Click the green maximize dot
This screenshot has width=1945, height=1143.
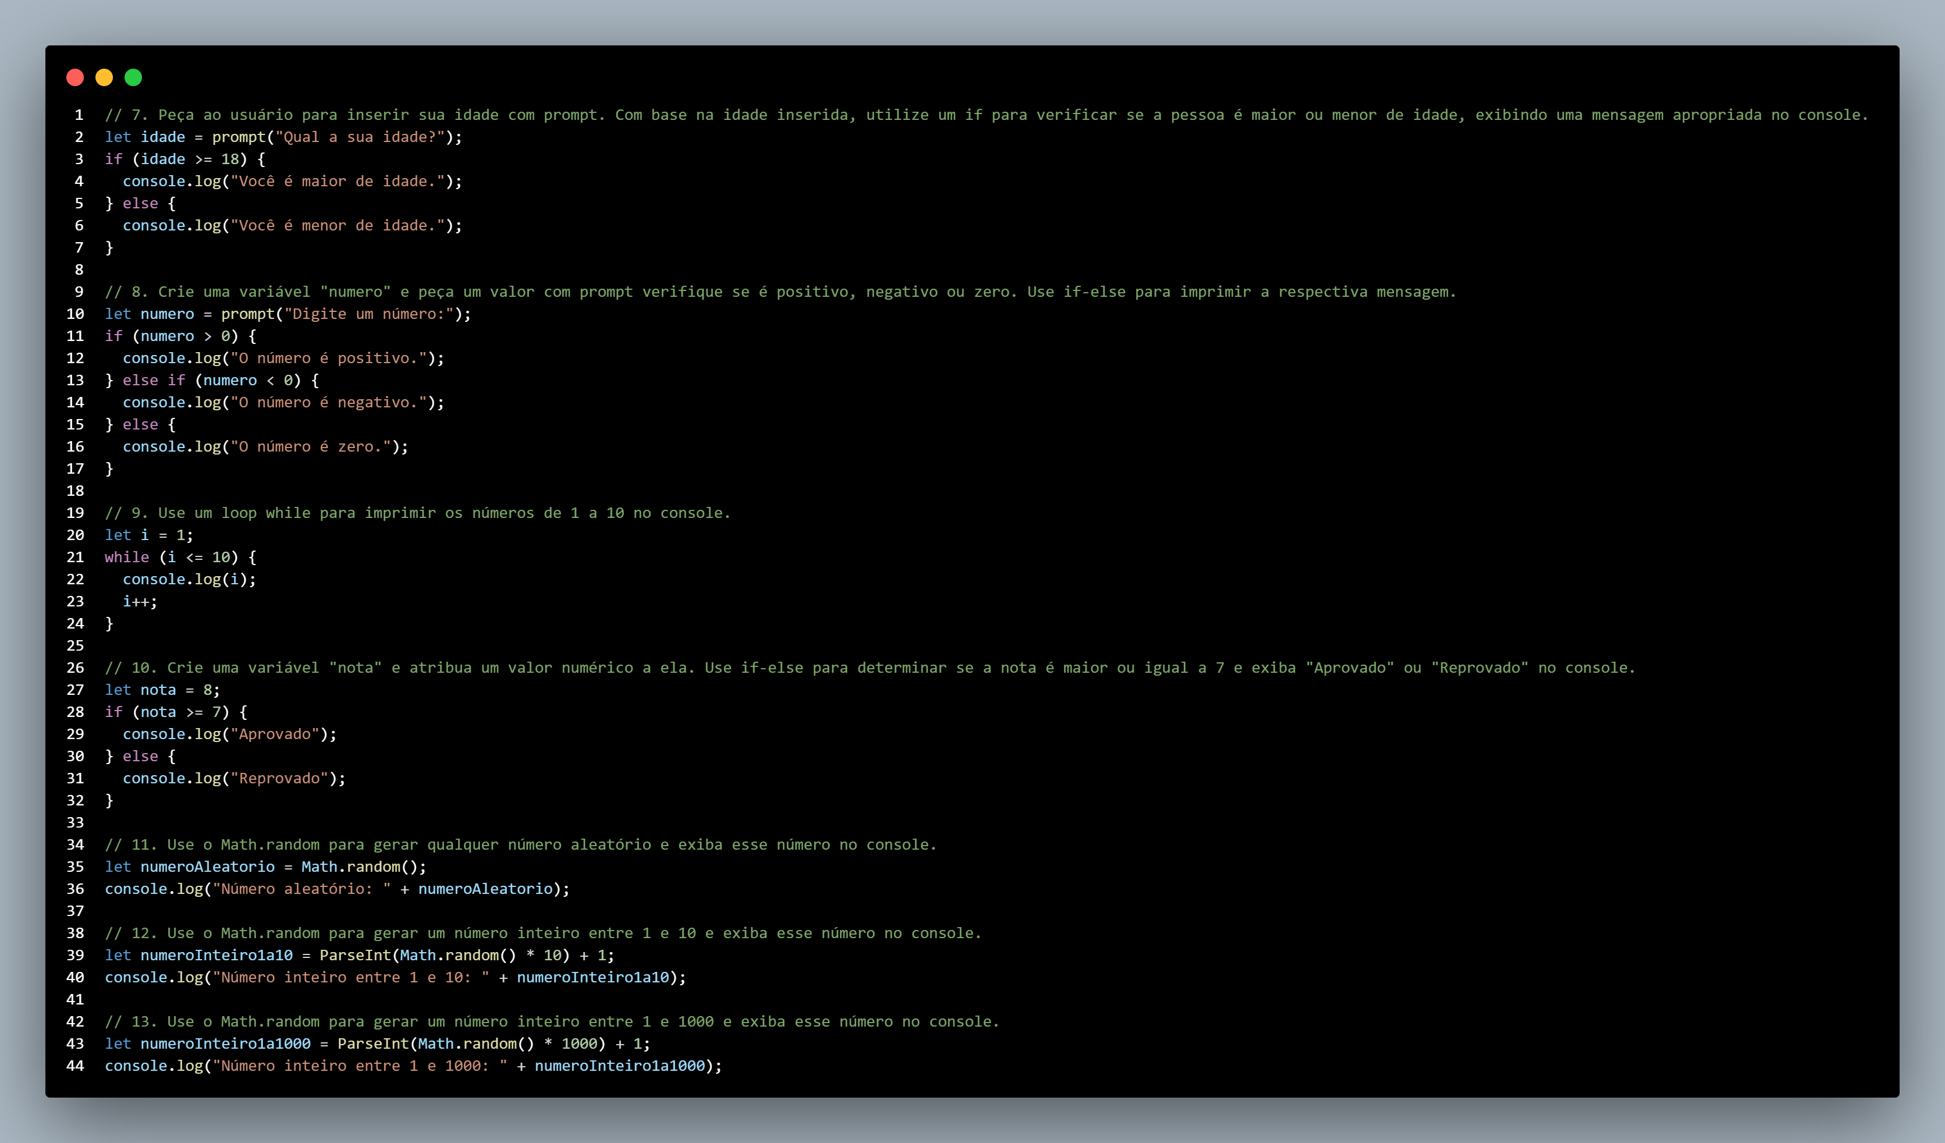point(133,77)
